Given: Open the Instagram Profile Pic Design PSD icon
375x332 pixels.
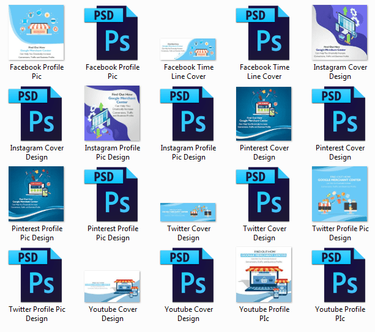Looking at the screenshot, I should tap(188, 113).
